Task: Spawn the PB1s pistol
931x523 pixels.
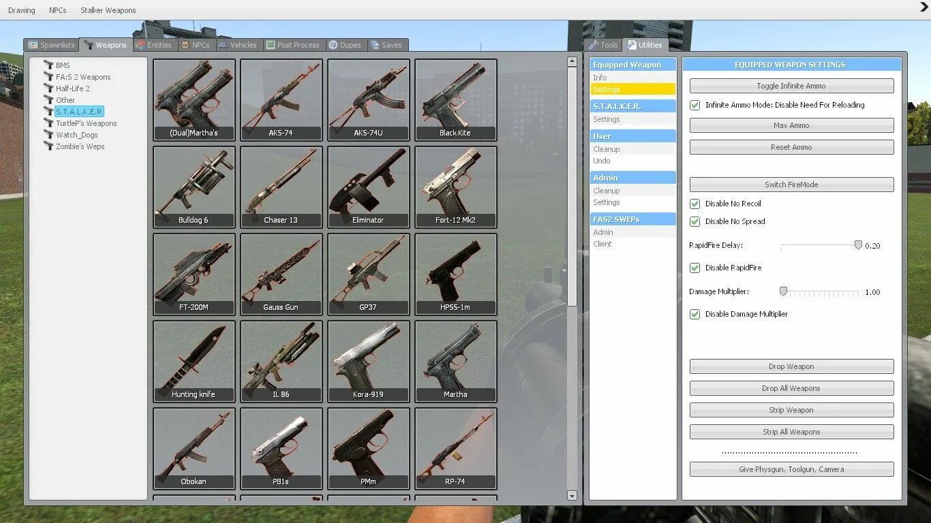Action: point(281,448)
